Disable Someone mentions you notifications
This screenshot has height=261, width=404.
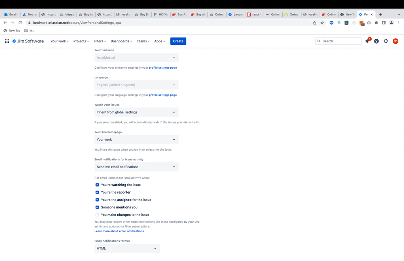click(97, 207)
